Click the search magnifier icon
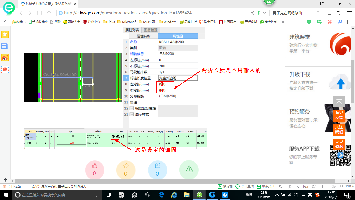Viewport: 355px width, 200px height. (x=318, y=13)
